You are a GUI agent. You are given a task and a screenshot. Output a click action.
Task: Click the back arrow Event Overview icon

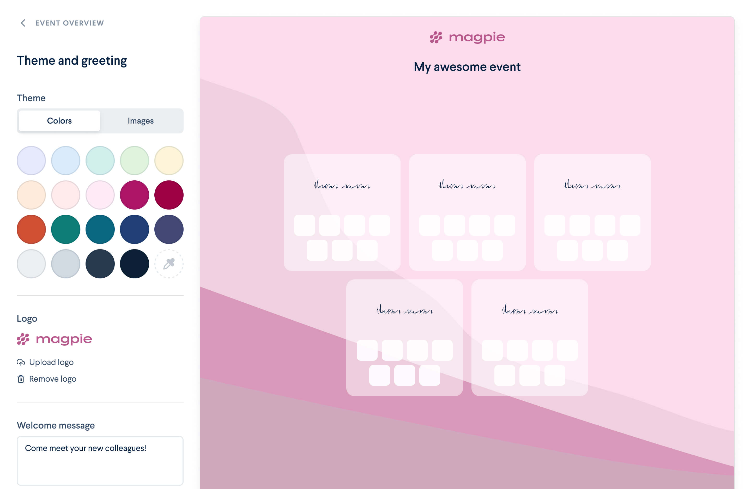click(22, 22)
